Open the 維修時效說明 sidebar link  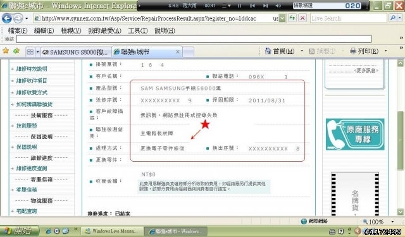pos(32,69)
